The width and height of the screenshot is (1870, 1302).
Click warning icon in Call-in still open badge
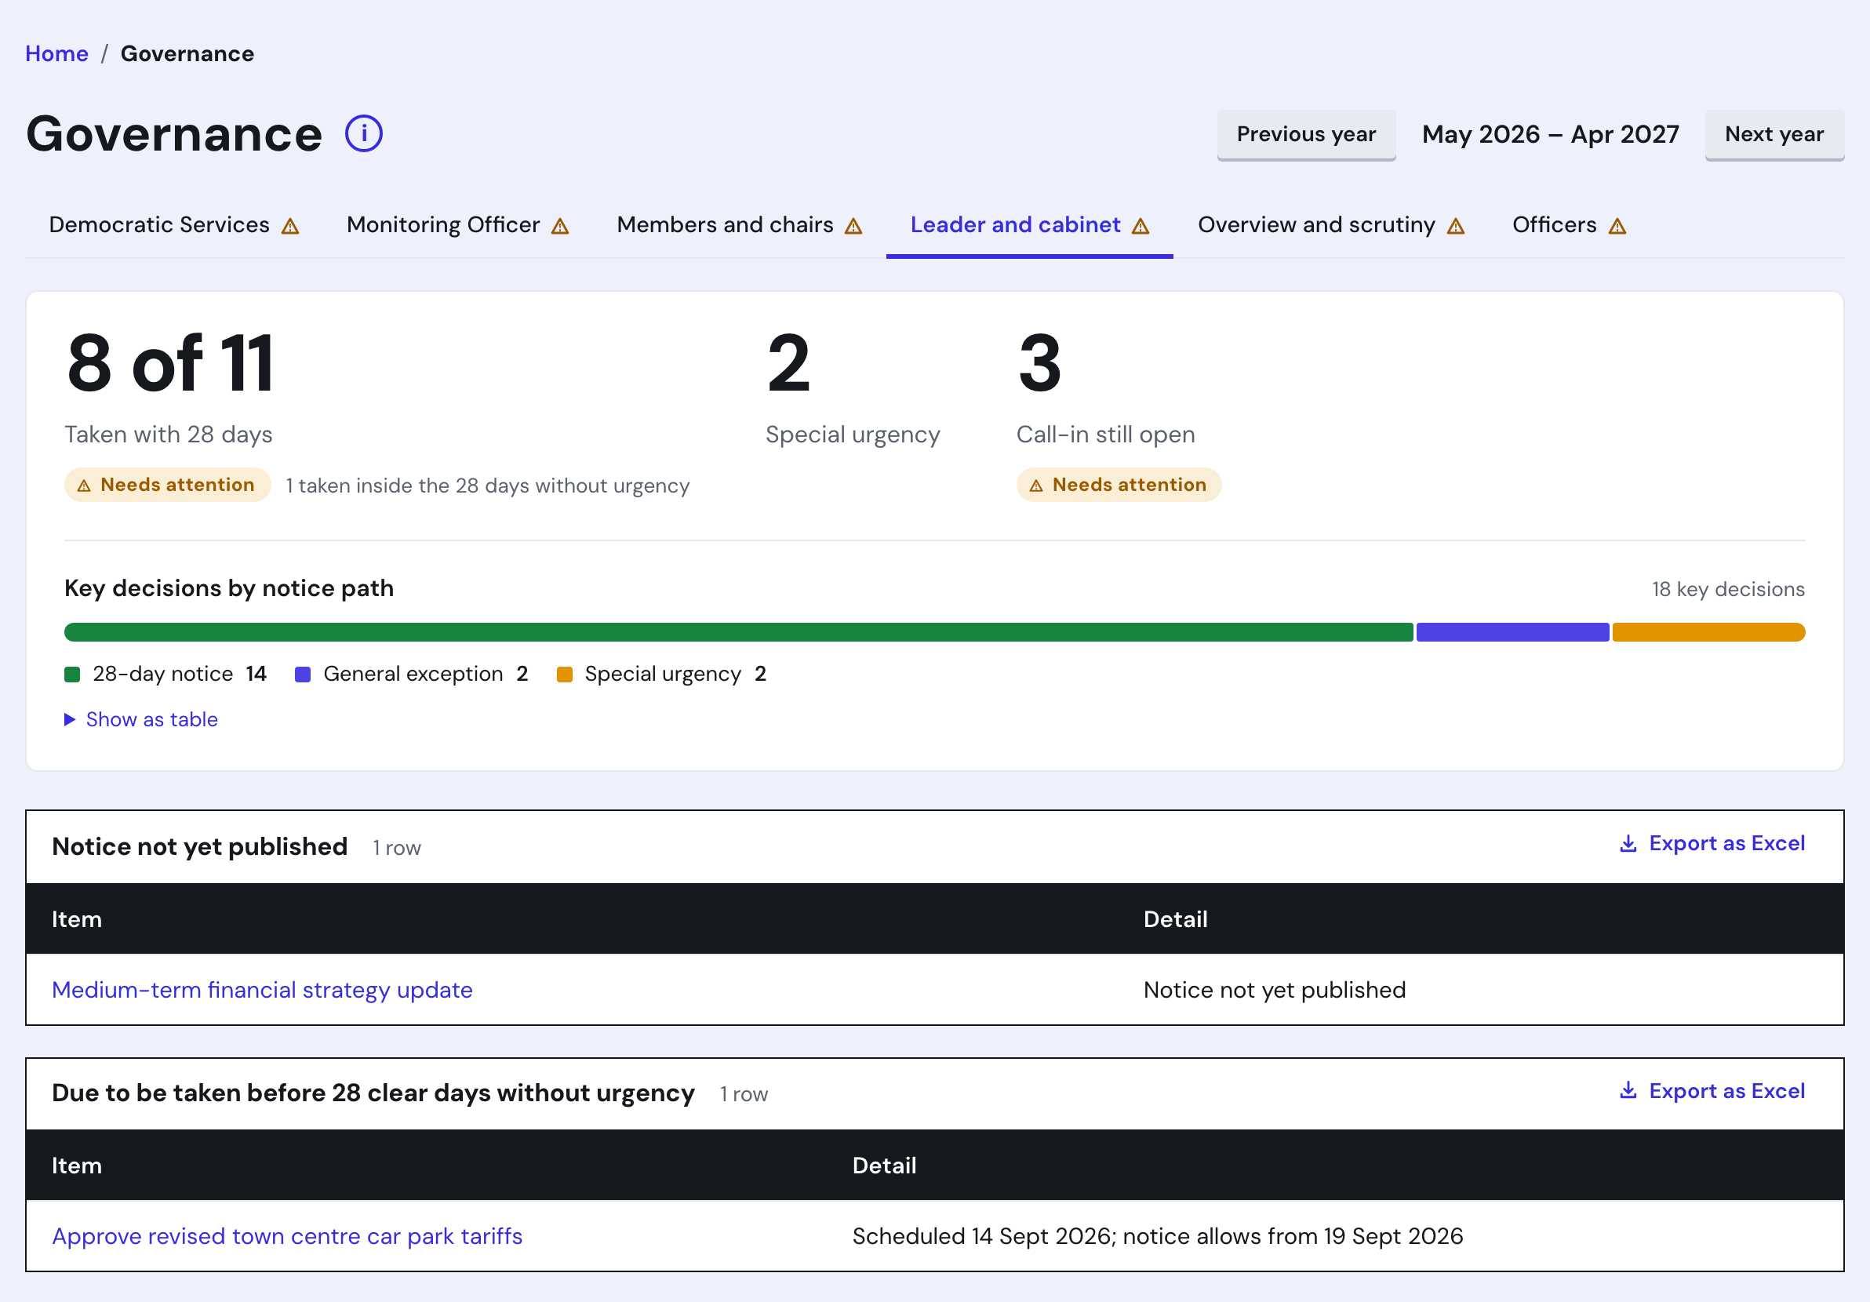point(1036,486)
